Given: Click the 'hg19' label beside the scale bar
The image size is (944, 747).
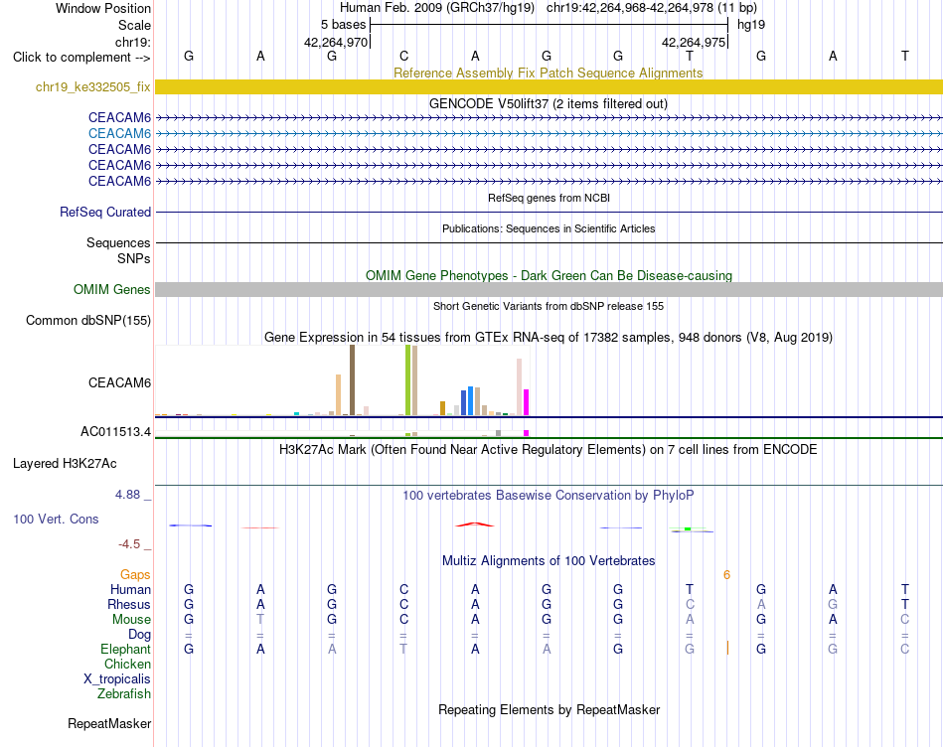Looking at the screenshot, I should coord(751,25).
